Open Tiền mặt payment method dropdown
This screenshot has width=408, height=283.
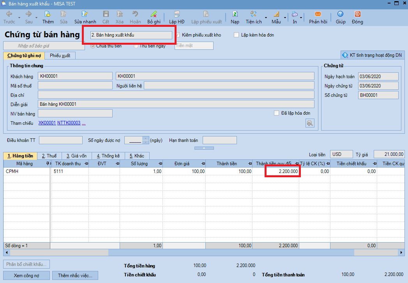click(194, 46)
